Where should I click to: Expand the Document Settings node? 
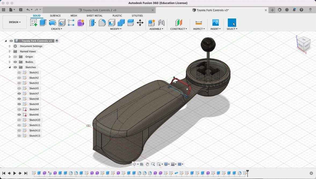coord(9,46)
